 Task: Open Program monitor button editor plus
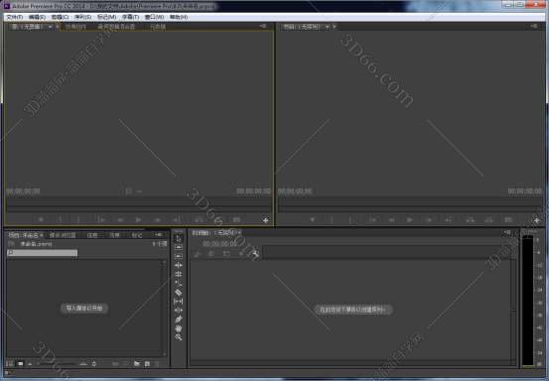click(537, 220)
